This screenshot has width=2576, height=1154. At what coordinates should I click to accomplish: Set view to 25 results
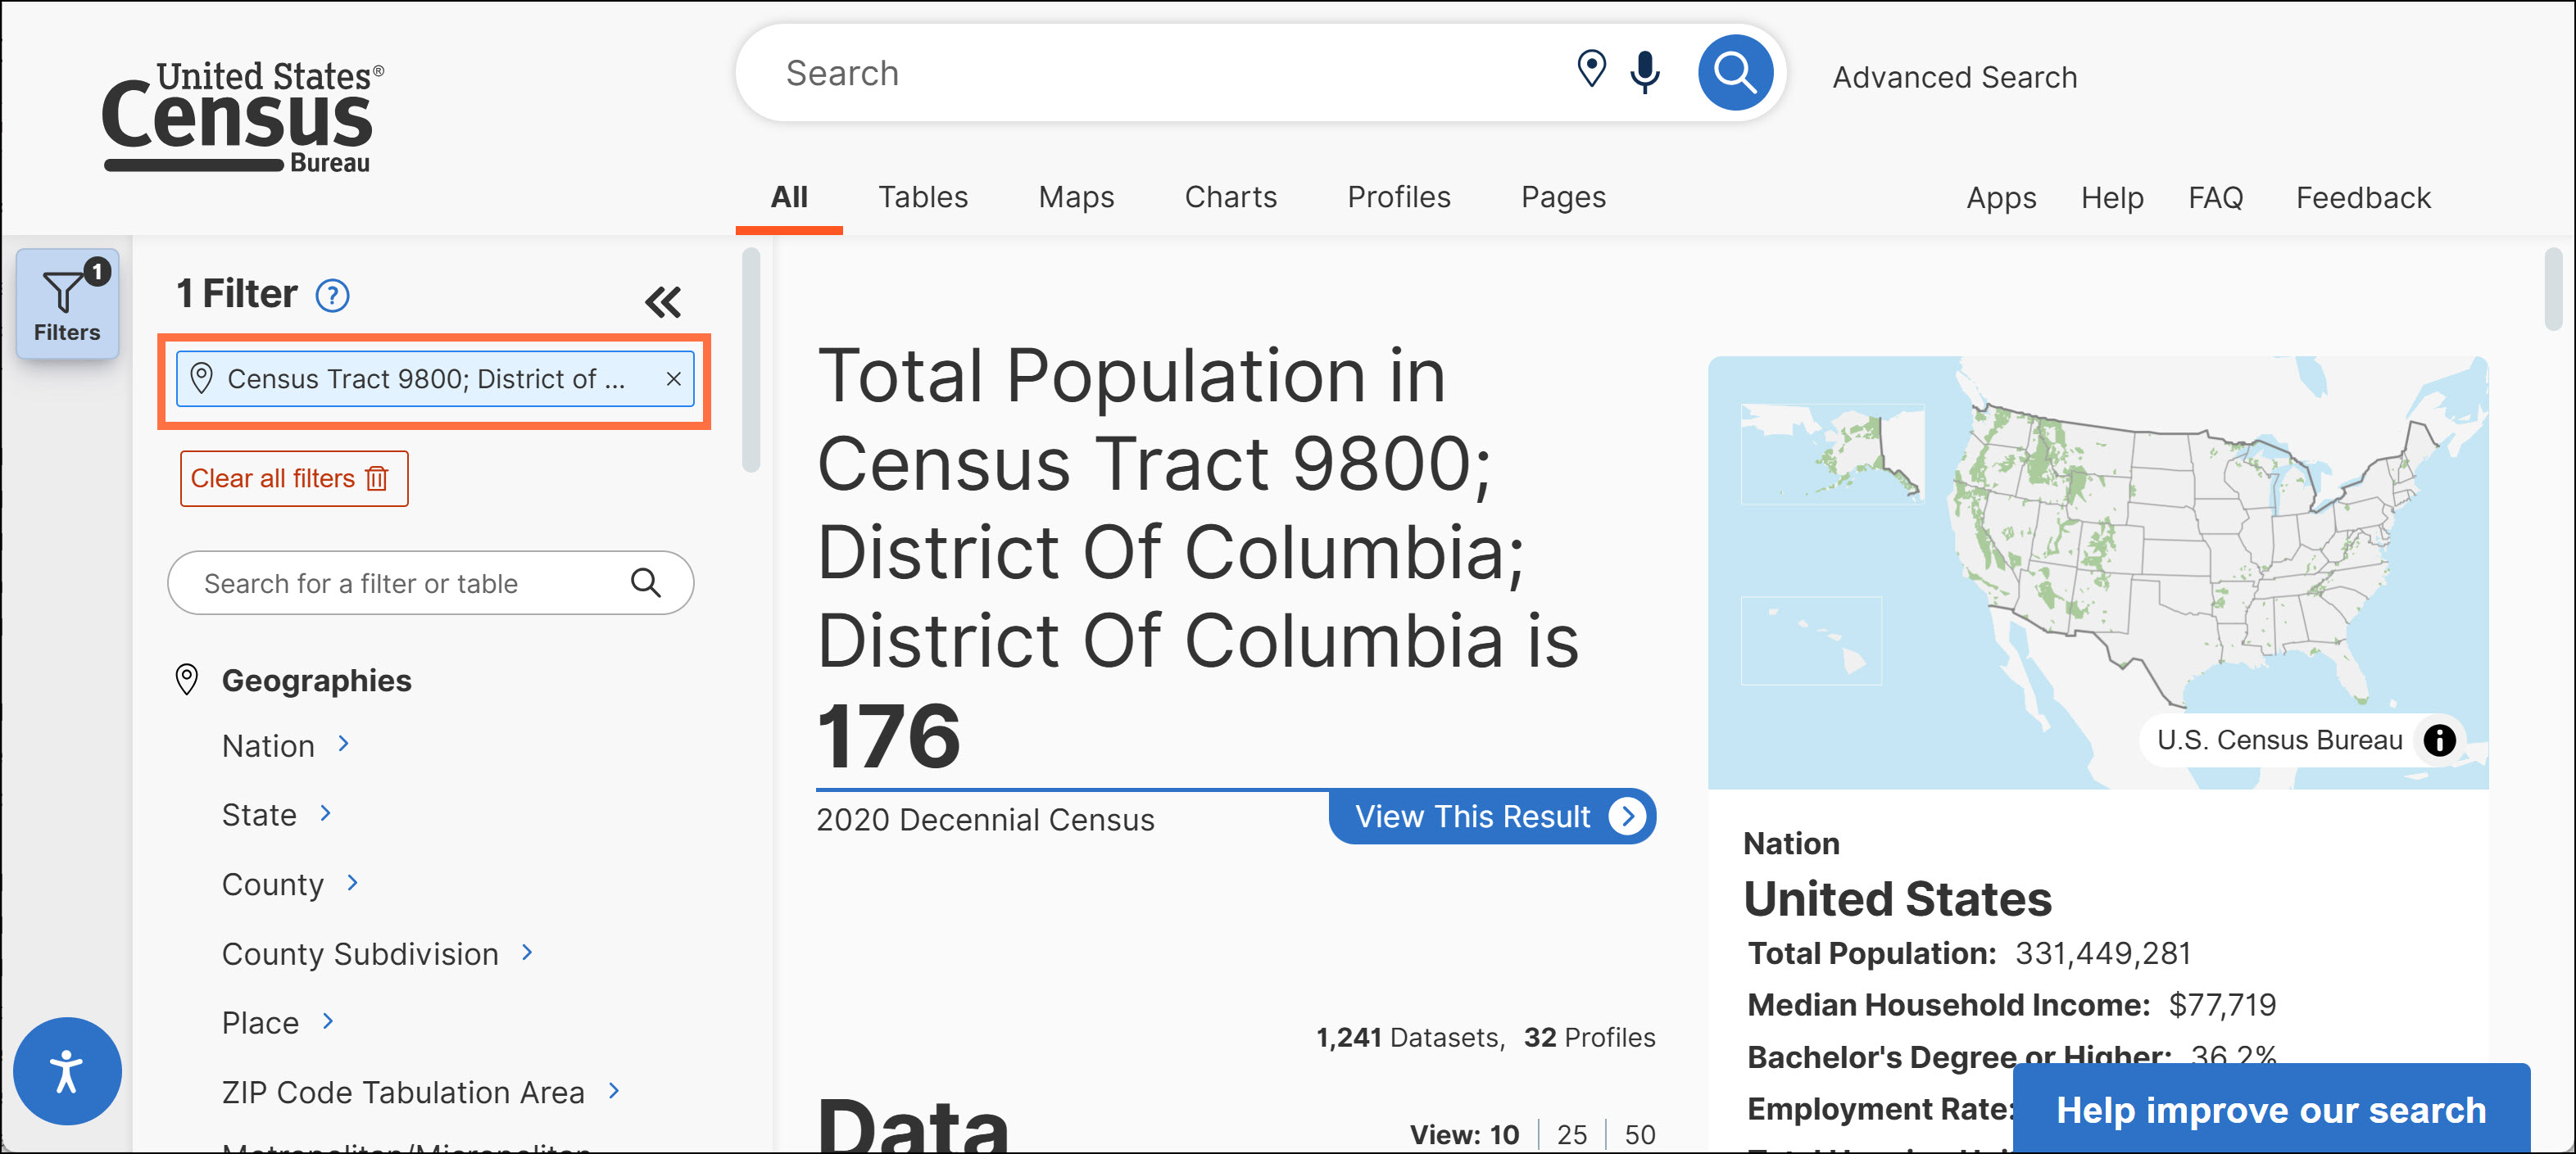tap(1572, 1134)
